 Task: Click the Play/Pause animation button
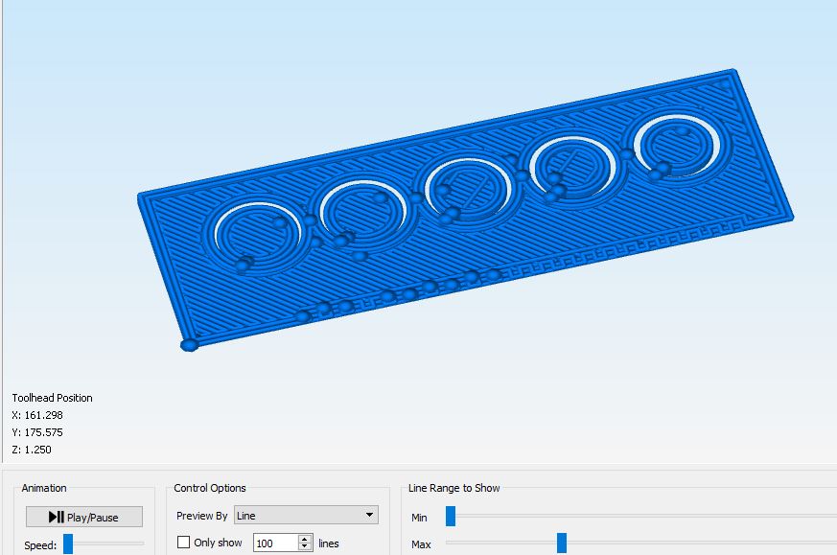pos(84,517)
